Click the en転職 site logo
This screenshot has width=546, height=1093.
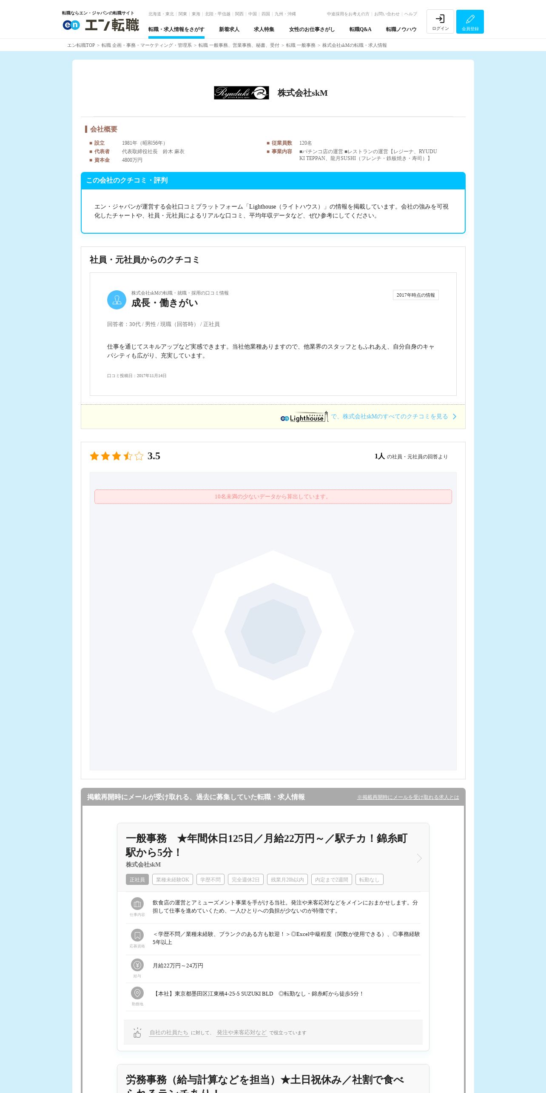pos(101,25)
